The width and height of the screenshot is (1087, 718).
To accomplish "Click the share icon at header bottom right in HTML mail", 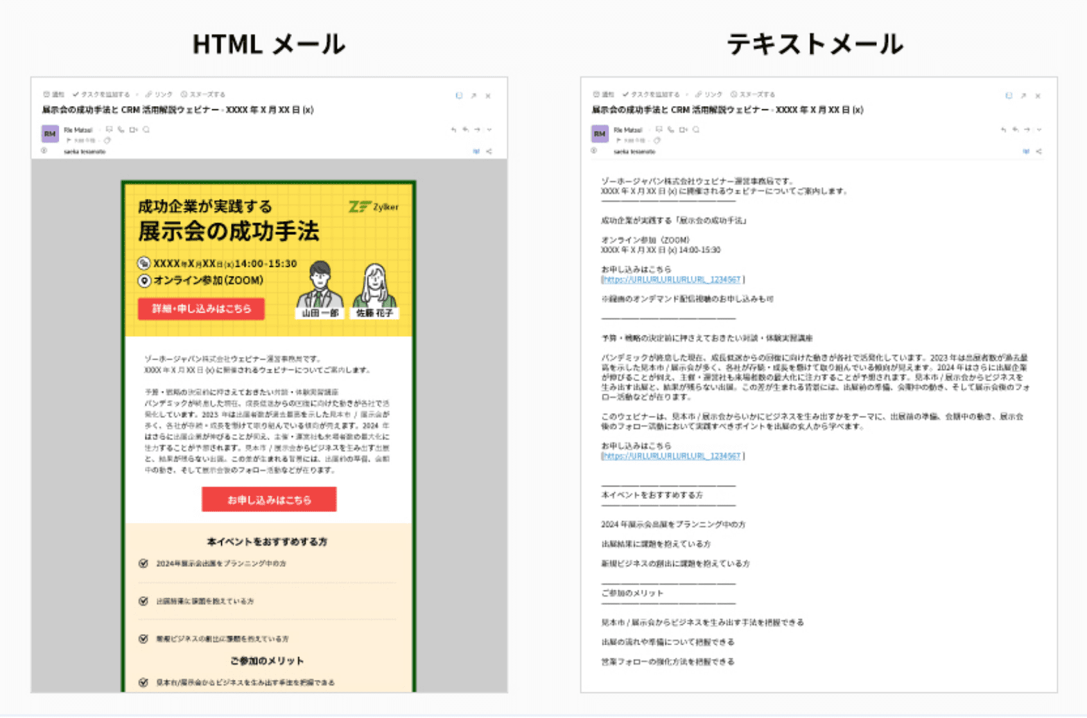I will click(489, 151).
